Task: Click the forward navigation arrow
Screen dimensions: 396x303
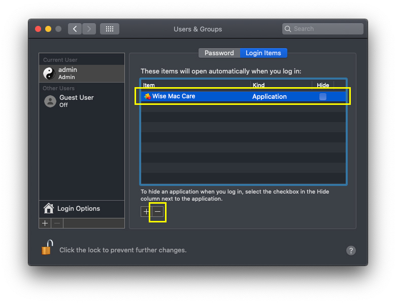Action: (89, 29)
